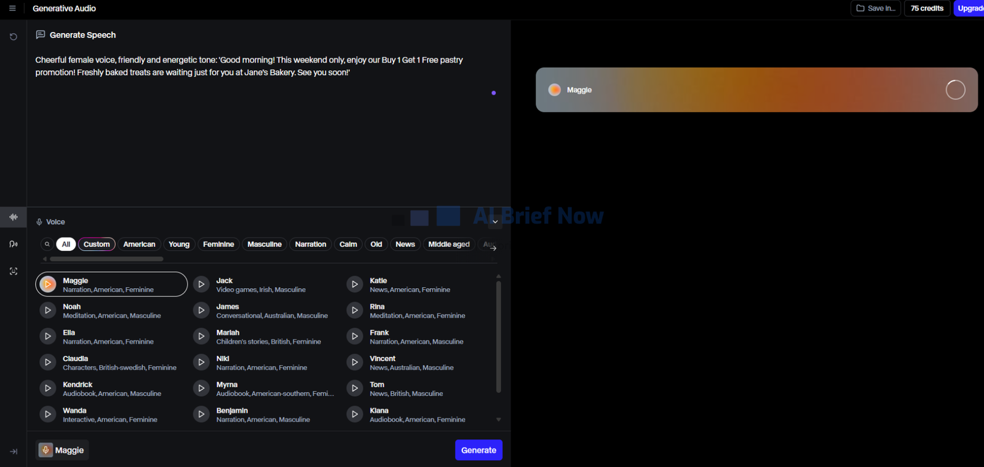Open the selected Maggie voice chip
This screenshot has height=467, width=984.
(x=62, y=450)
